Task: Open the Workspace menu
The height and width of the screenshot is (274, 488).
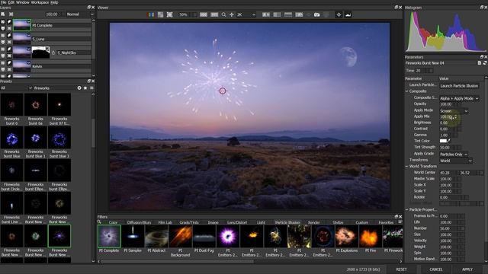Action: click(40, 2)
